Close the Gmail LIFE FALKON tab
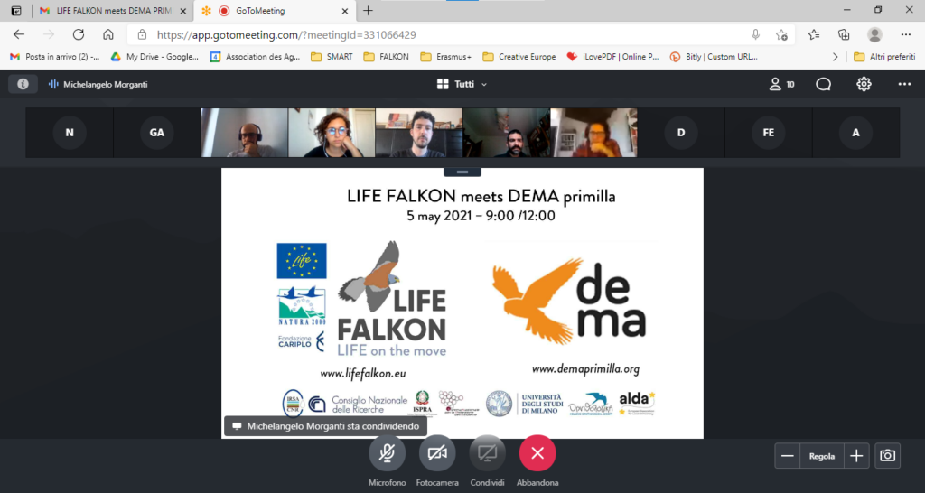This screenshot has height=493, width=925. tap(182, 11)
